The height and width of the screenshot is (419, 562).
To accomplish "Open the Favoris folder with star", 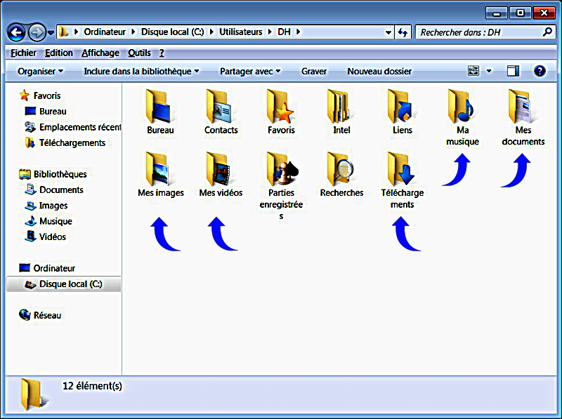I will [x=280, y=107].
